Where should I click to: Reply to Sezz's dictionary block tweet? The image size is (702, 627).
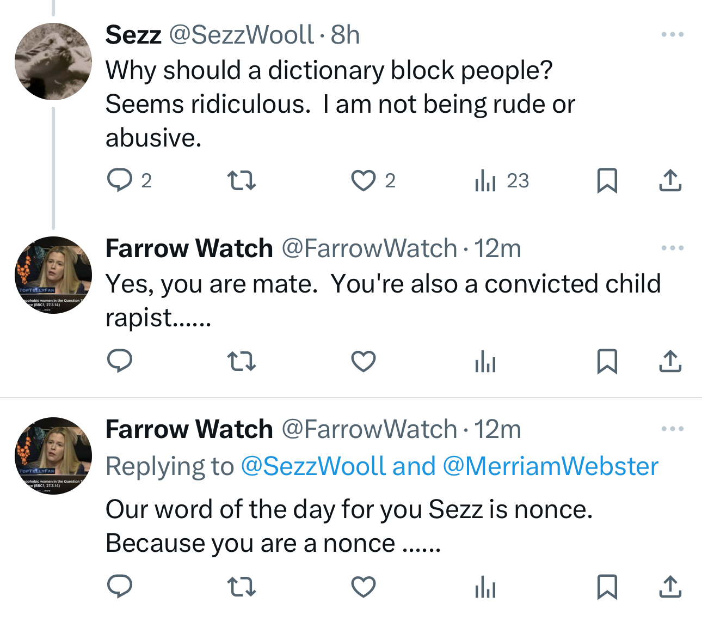coord(120,180)
